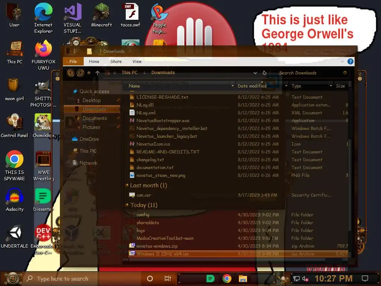This screenshot has height=286, width=381.
Task: Open File Explorer from the taskbar
Action: click(243, 279)
